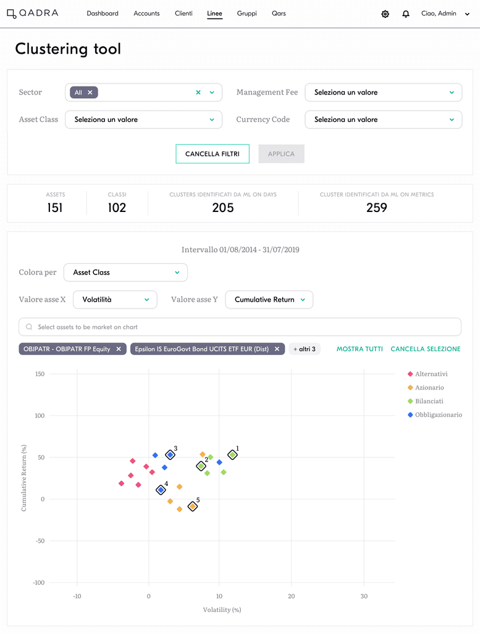Click the MOSTRA TUTTI link
This screenshot has height=633, width=480.
pyautogui.click(x=360, y=349)
